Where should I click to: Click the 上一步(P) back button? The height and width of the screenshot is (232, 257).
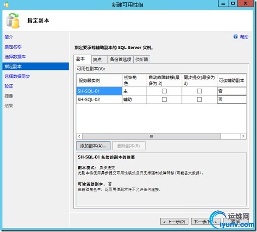point(174,221)
